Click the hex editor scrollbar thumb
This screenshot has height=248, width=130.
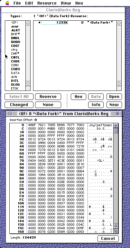click(x=116, y=131)
